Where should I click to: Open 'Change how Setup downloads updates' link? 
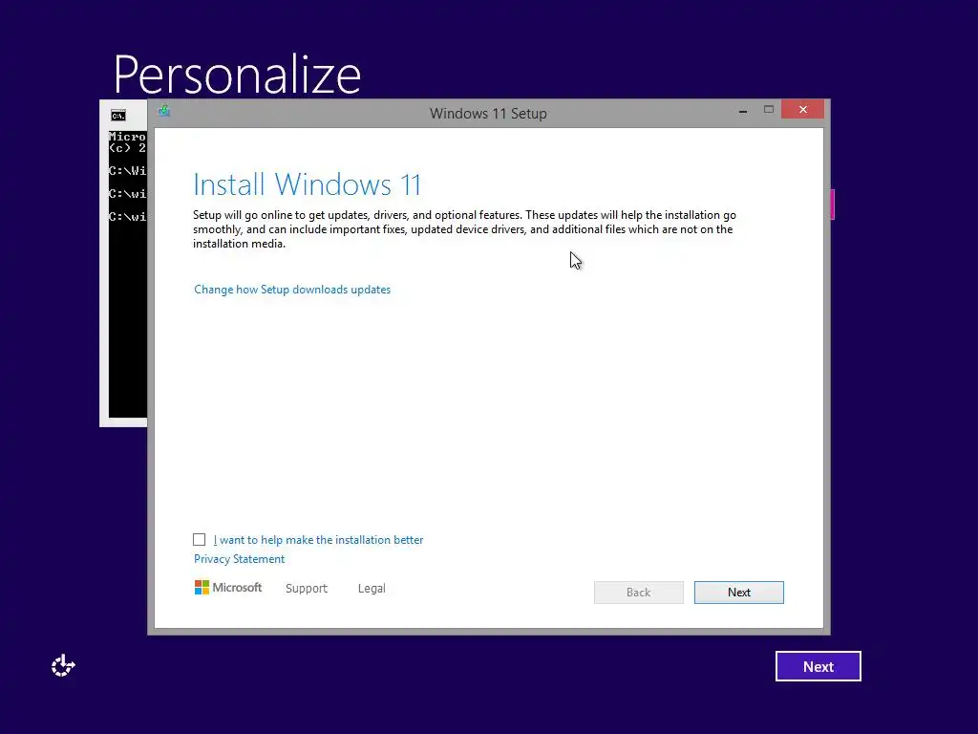(x=292, y=290)
